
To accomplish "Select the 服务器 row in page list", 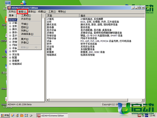I will click(x=50, y=27).
